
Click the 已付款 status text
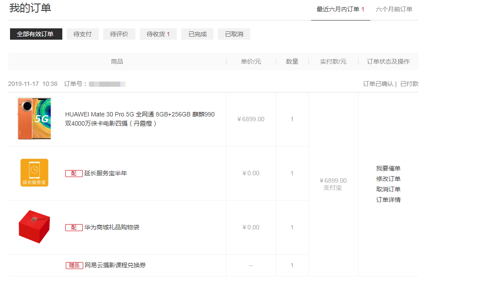click(409, 84)
